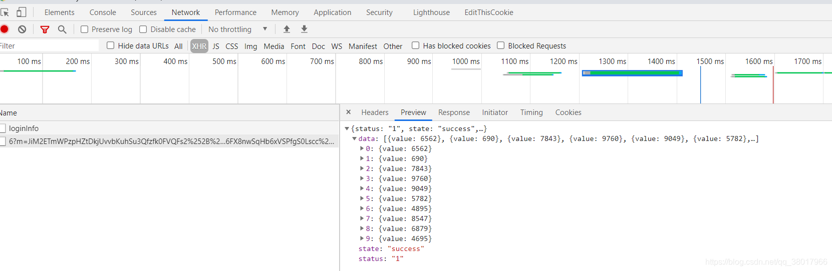The image size is (832, 271).
Task: Import HAR file with upload arrow
Action: pos(287,29)
